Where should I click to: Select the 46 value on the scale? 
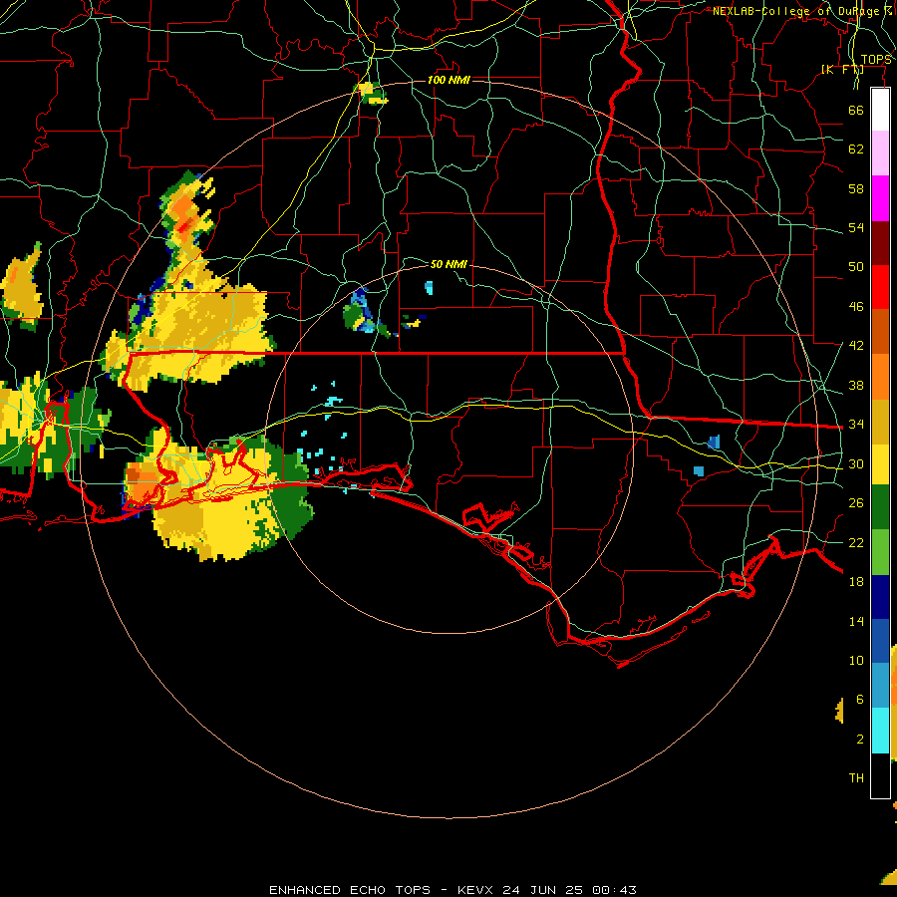click(x=856, y=307)
